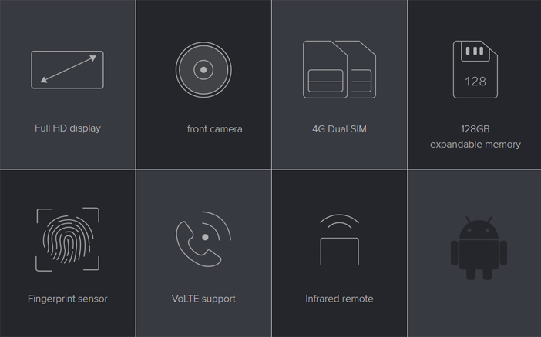Select the 128 memory card icon

tap(475, 69)
